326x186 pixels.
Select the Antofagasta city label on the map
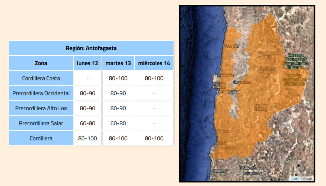click(x=229, y=92)
